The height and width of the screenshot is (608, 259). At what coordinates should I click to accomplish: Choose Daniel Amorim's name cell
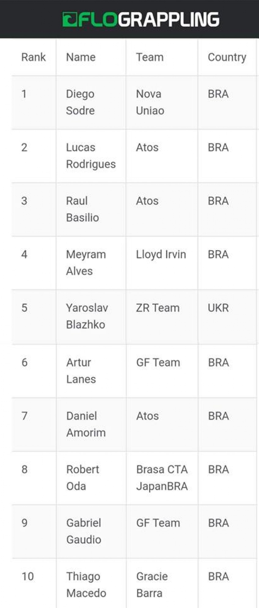pos(86,424)
